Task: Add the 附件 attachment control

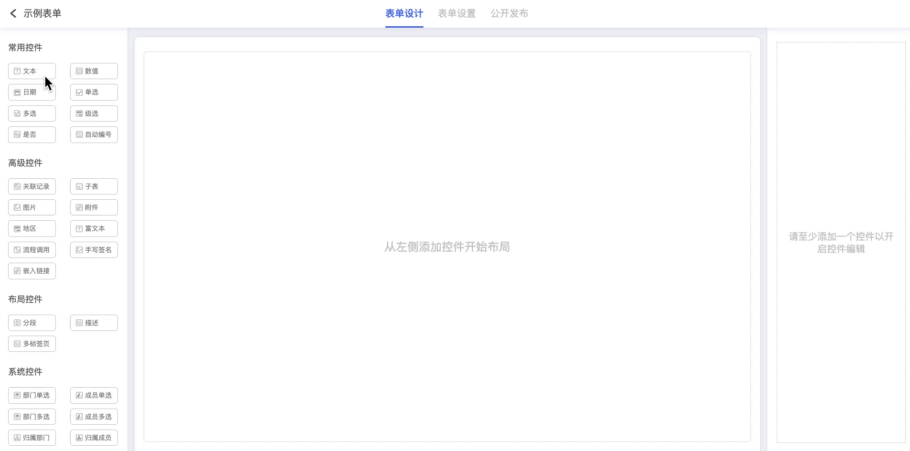Action: tap(94, 207)
